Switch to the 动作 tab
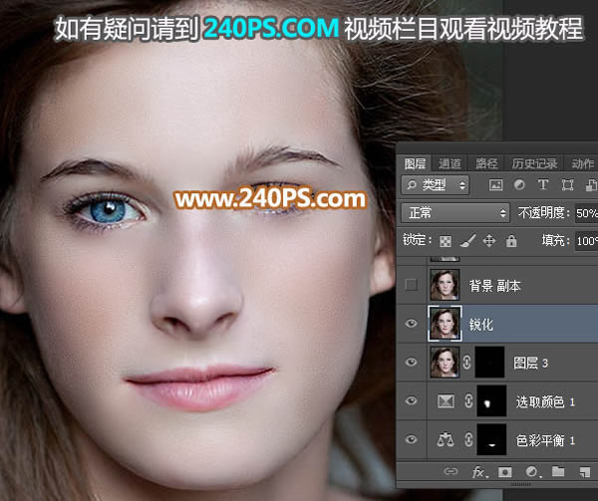Image resolution: width=598 pixels, height=501 pixels. [583, 163]
